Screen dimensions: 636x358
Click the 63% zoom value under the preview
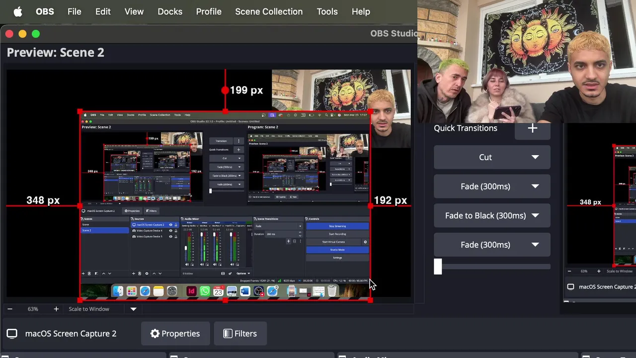(x=33, y=309)
